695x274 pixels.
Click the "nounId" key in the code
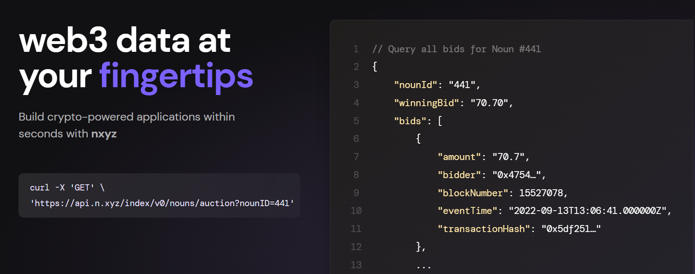pyautogui.click(x=415, y=85)
